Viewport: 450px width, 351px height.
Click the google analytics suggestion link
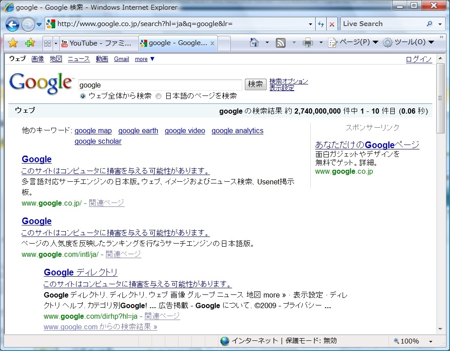click(x=238, y=131)
